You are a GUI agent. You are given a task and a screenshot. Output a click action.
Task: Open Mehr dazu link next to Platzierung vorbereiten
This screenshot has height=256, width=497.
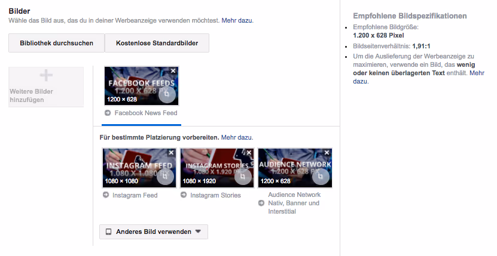[237, 138]
